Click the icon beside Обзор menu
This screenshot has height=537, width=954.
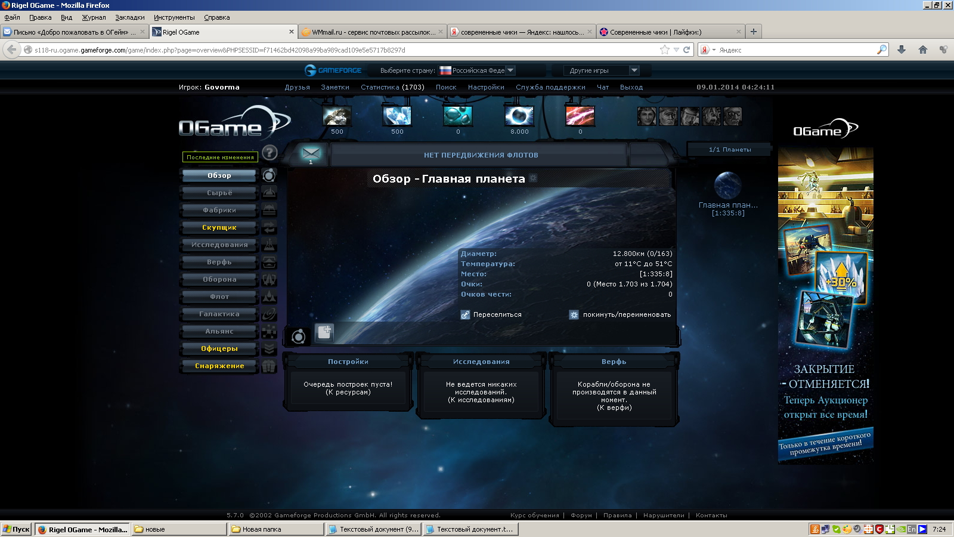coord(270,175)
